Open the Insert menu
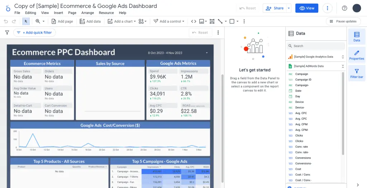367x188 pixels. coord(58,13)
